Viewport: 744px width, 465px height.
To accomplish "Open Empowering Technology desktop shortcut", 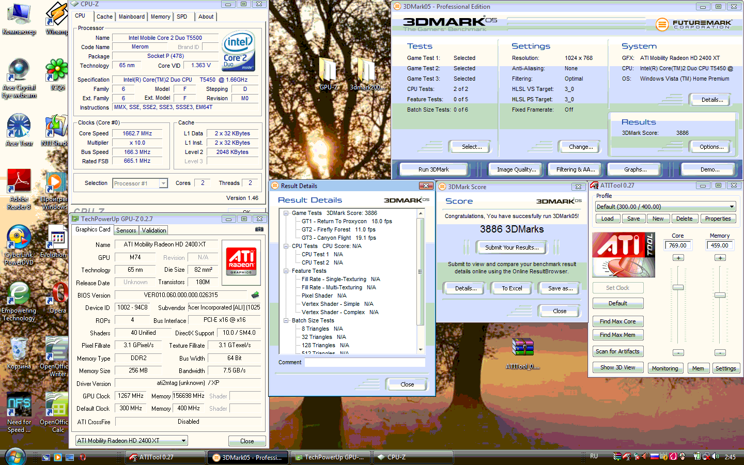I will 19,302.
